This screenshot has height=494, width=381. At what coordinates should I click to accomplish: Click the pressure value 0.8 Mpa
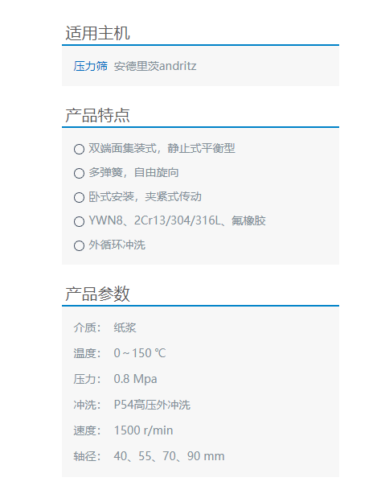135,379
